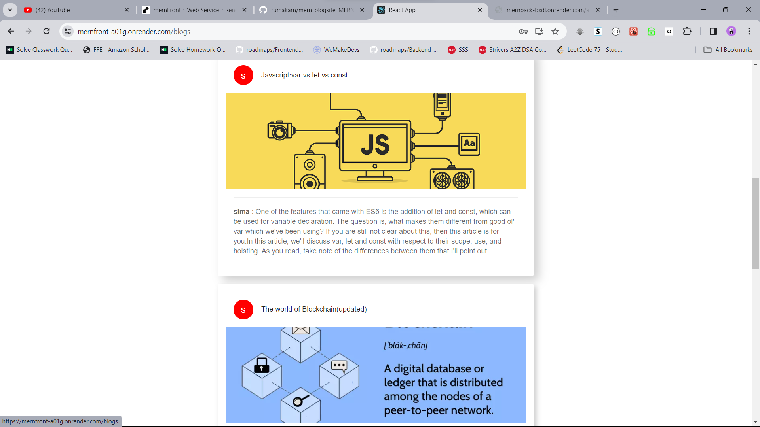The image size is (760, 427).
Task: Click the install app icon in address bar
Action: (539, 32)
